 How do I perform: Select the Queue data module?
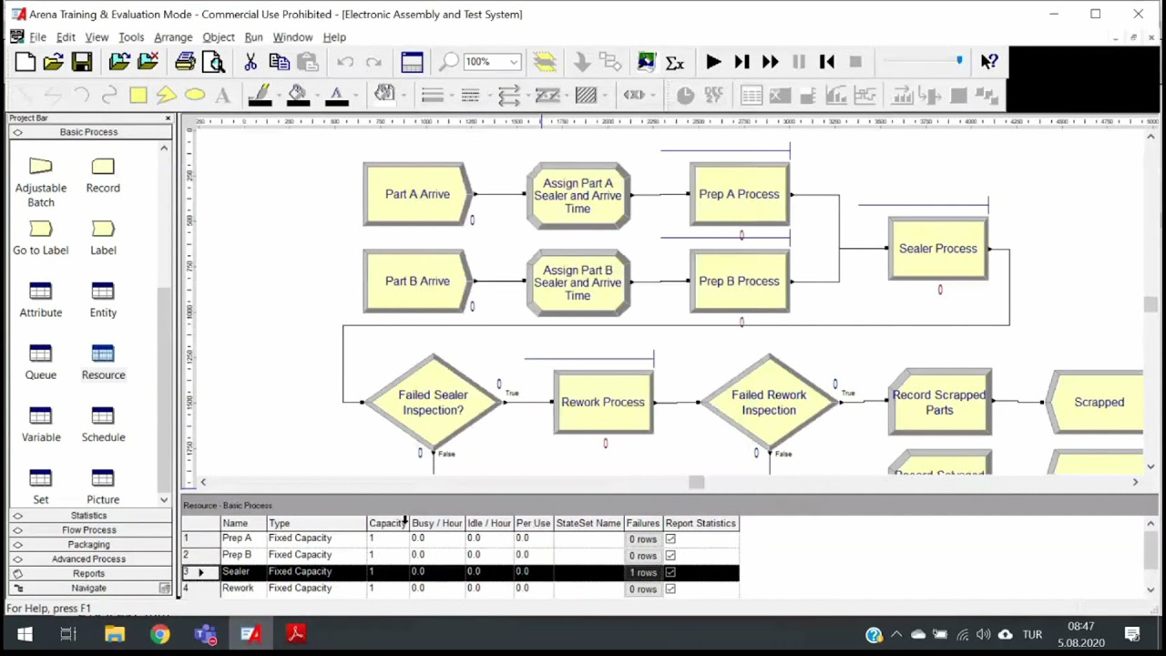[41, 362]
